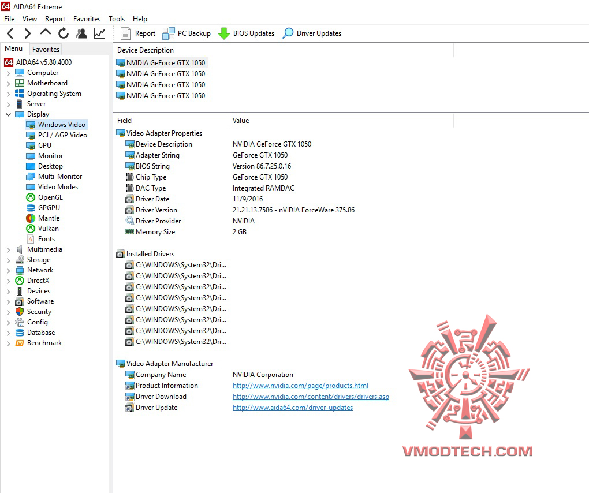Click the Value column header

click(341, 121)
